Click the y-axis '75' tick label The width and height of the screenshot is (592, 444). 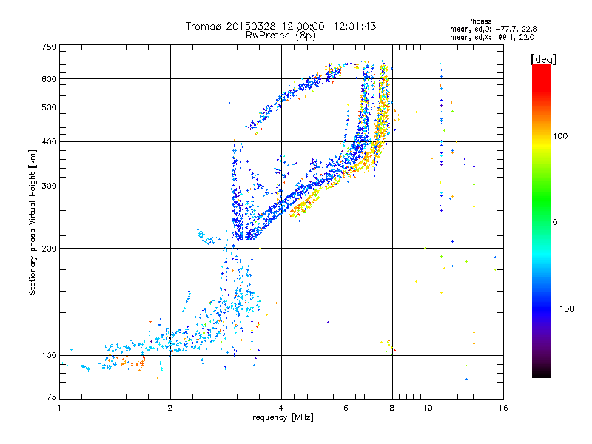(52, 397)
